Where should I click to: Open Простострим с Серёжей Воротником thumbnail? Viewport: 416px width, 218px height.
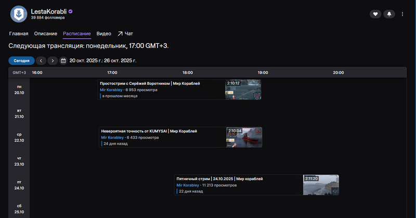pos(243,89)
